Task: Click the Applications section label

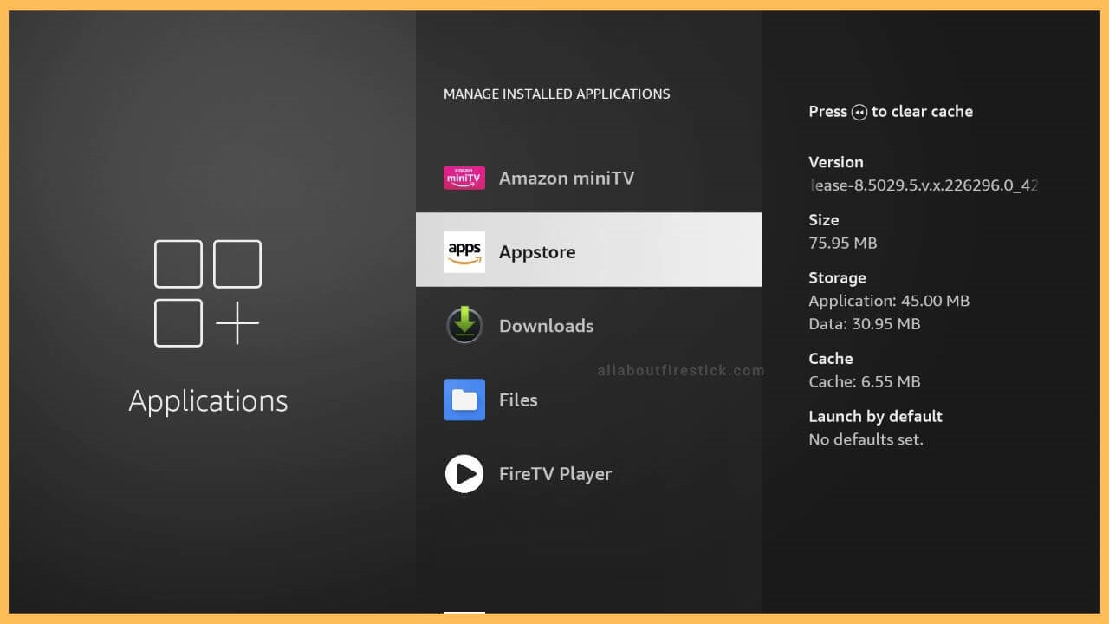Action: [208, 400]
